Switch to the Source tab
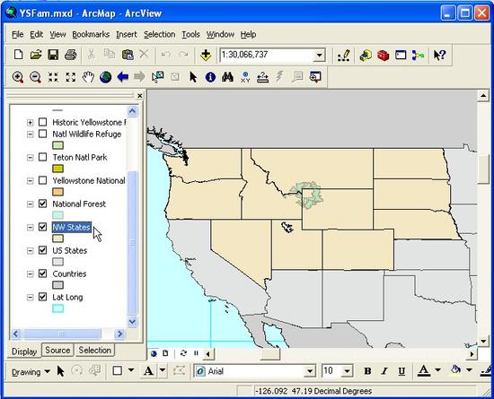 click(x=57, y=350)
